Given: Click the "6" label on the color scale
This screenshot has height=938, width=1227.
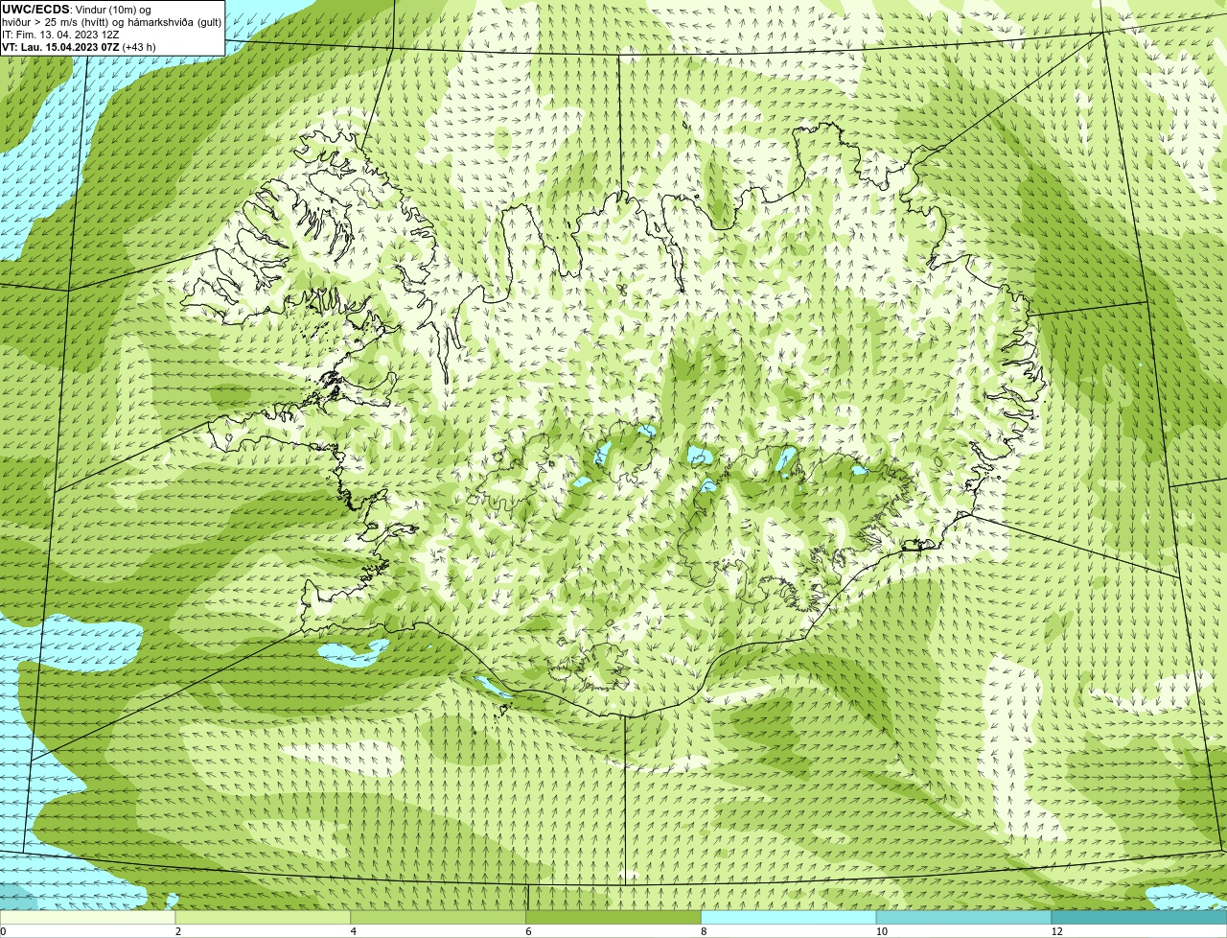Looking at the screenshot, I should coord(527,931).
